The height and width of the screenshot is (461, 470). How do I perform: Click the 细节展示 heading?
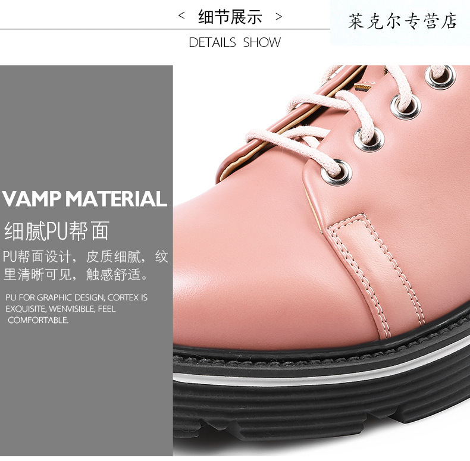click(230, 17)
